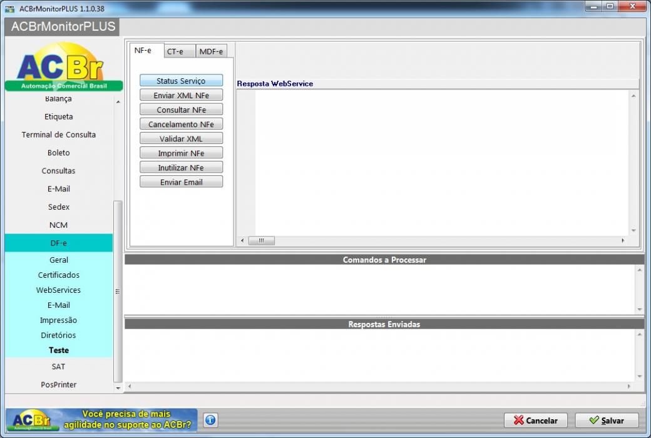Click Resposta WebService horizontal scrollbar thumb
Viewport: 651px width, 438px height.
click(261, 240)
